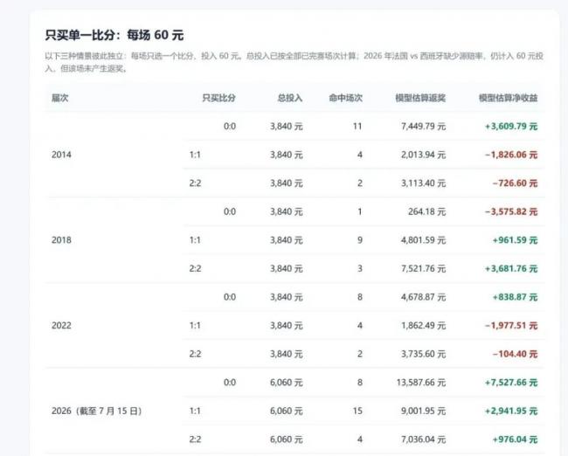Click the 3,735.60 元 payout value

423,354
